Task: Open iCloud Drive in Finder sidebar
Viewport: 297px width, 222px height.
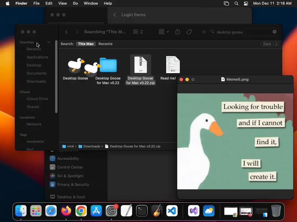Action: click(x=37, y=99)
